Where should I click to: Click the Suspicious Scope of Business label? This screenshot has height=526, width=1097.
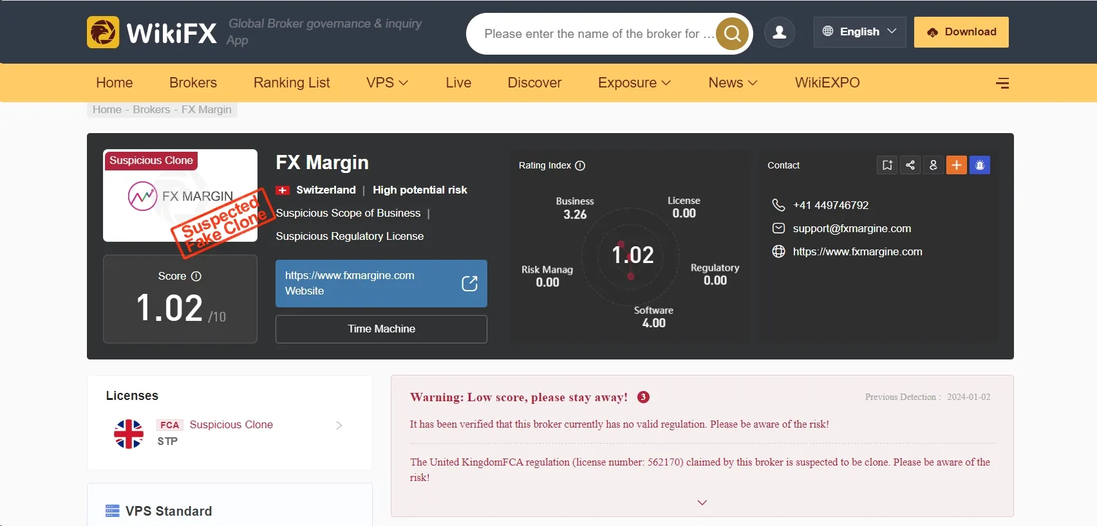(x=348, y=213)
